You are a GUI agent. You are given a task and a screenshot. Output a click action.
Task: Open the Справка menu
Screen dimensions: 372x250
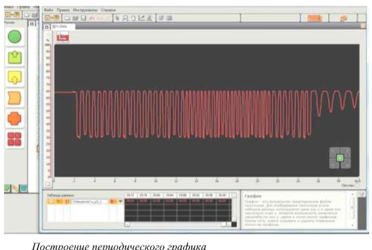[108, 10]
